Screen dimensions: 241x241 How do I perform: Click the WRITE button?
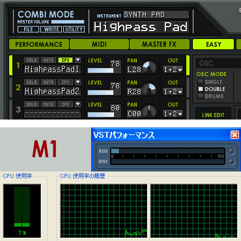point(51,29)
